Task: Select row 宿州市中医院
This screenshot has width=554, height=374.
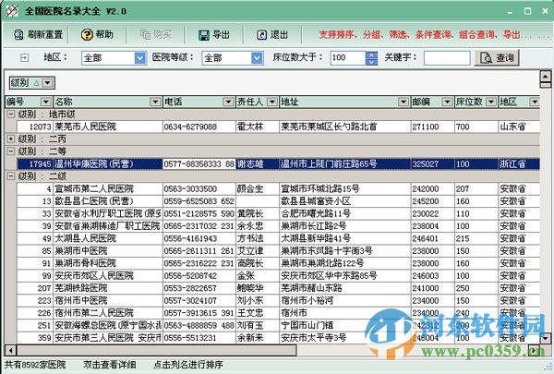Action: [279, 300]
